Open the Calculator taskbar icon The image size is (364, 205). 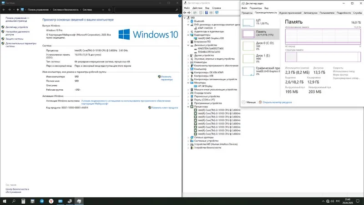pos(23,201)
